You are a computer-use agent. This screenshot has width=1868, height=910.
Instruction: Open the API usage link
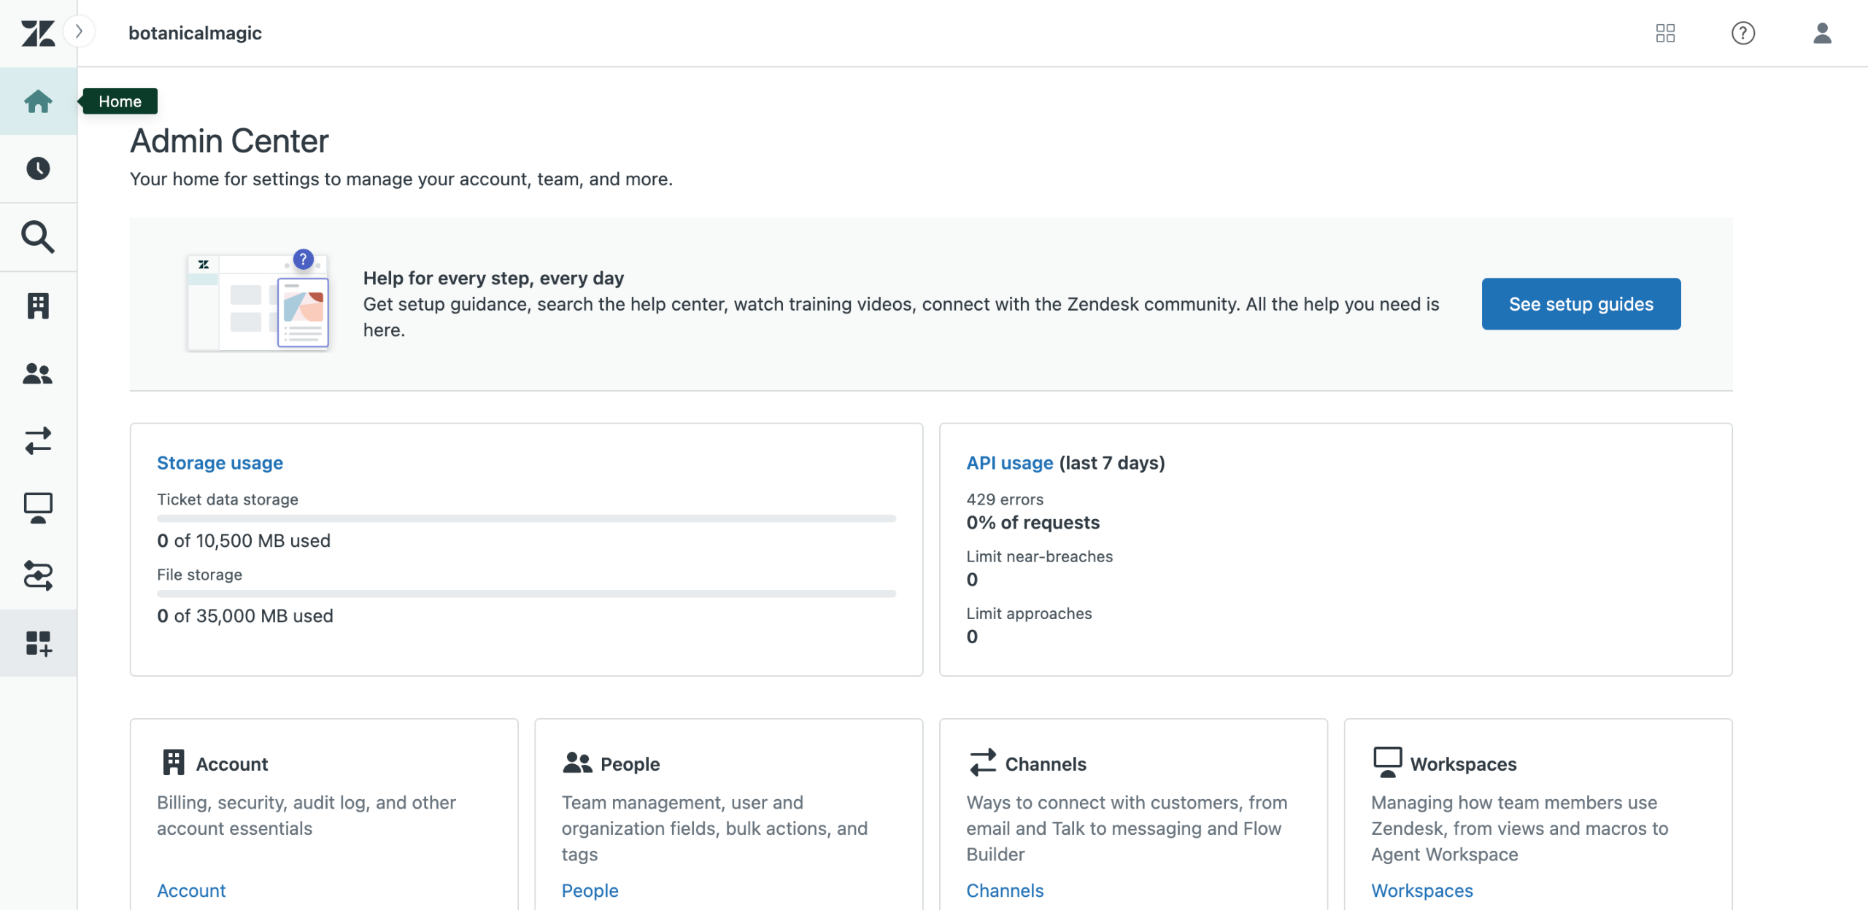(1009, 463)
